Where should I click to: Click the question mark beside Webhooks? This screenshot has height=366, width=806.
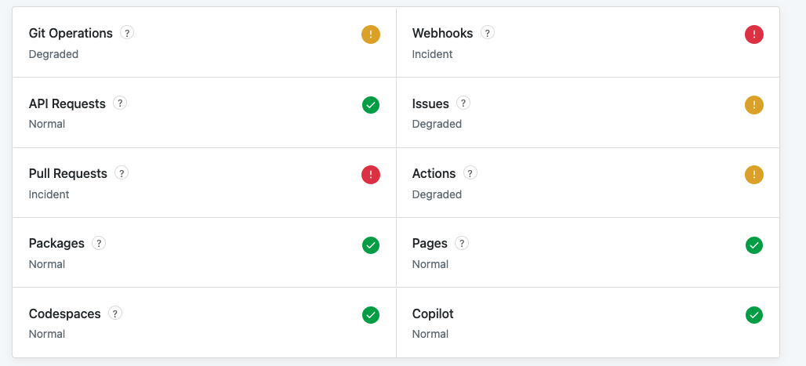tap(488, 33)
